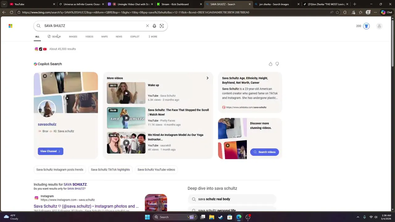Open the Wake up video title
395x222 pixels.
pyautogui.click(x=153, y=85)
